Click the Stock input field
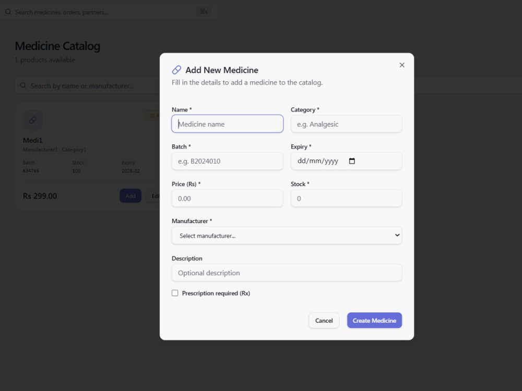Image resolution: width=522 pixels, height=391 pixels. tap(346, 199)
